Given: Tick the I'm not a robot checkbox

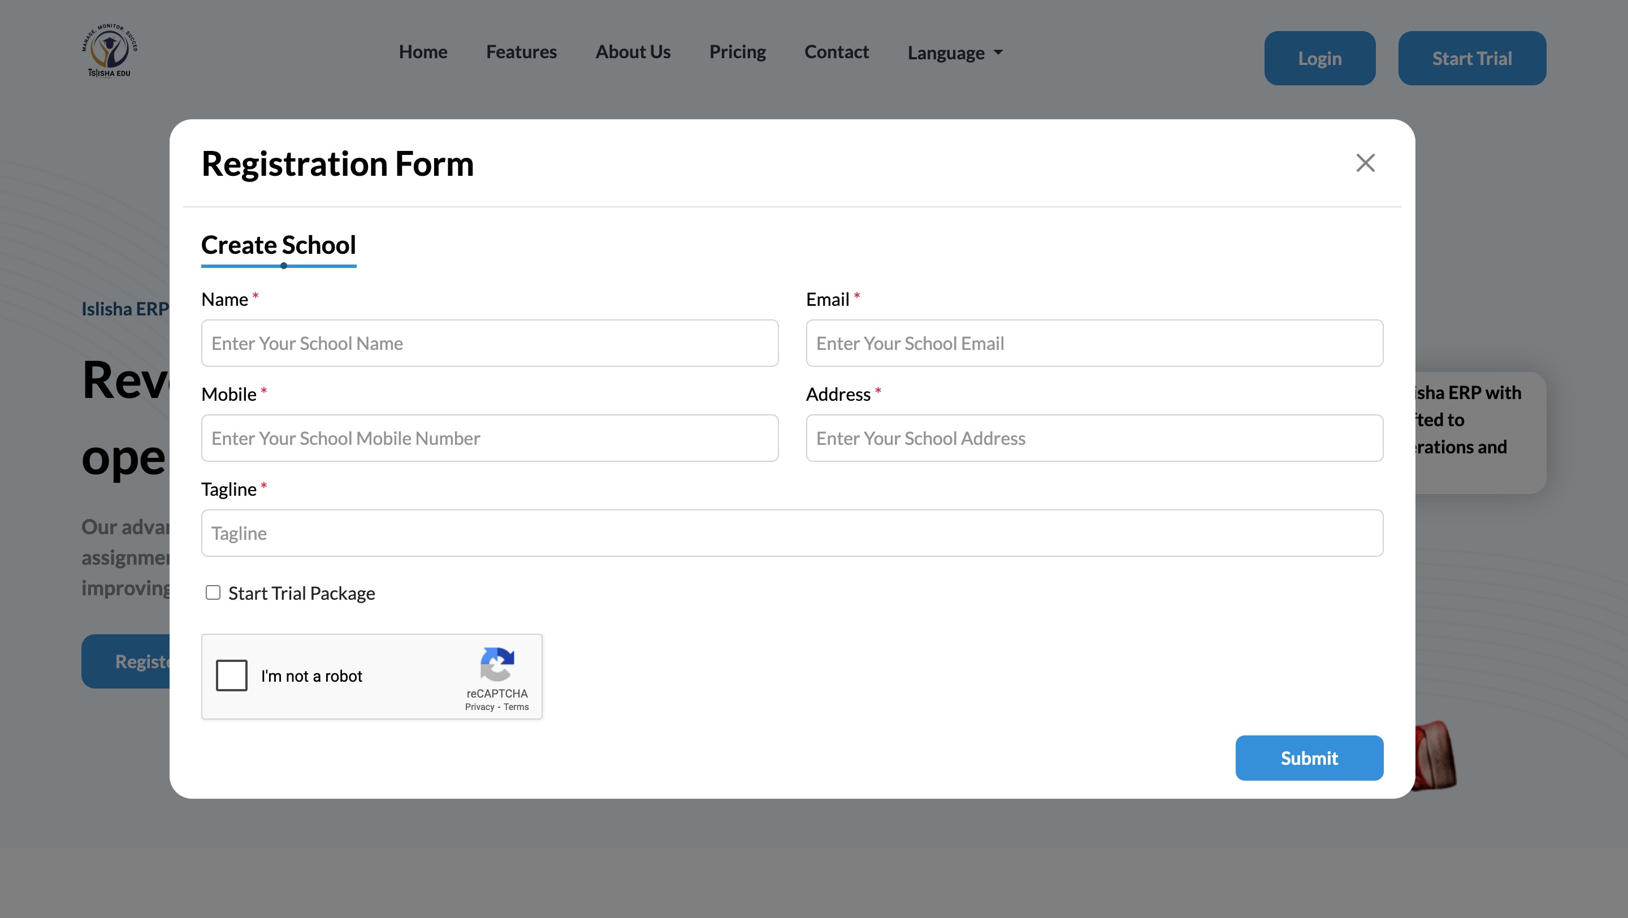Looking at the screenshot, I should pos(231,675).
